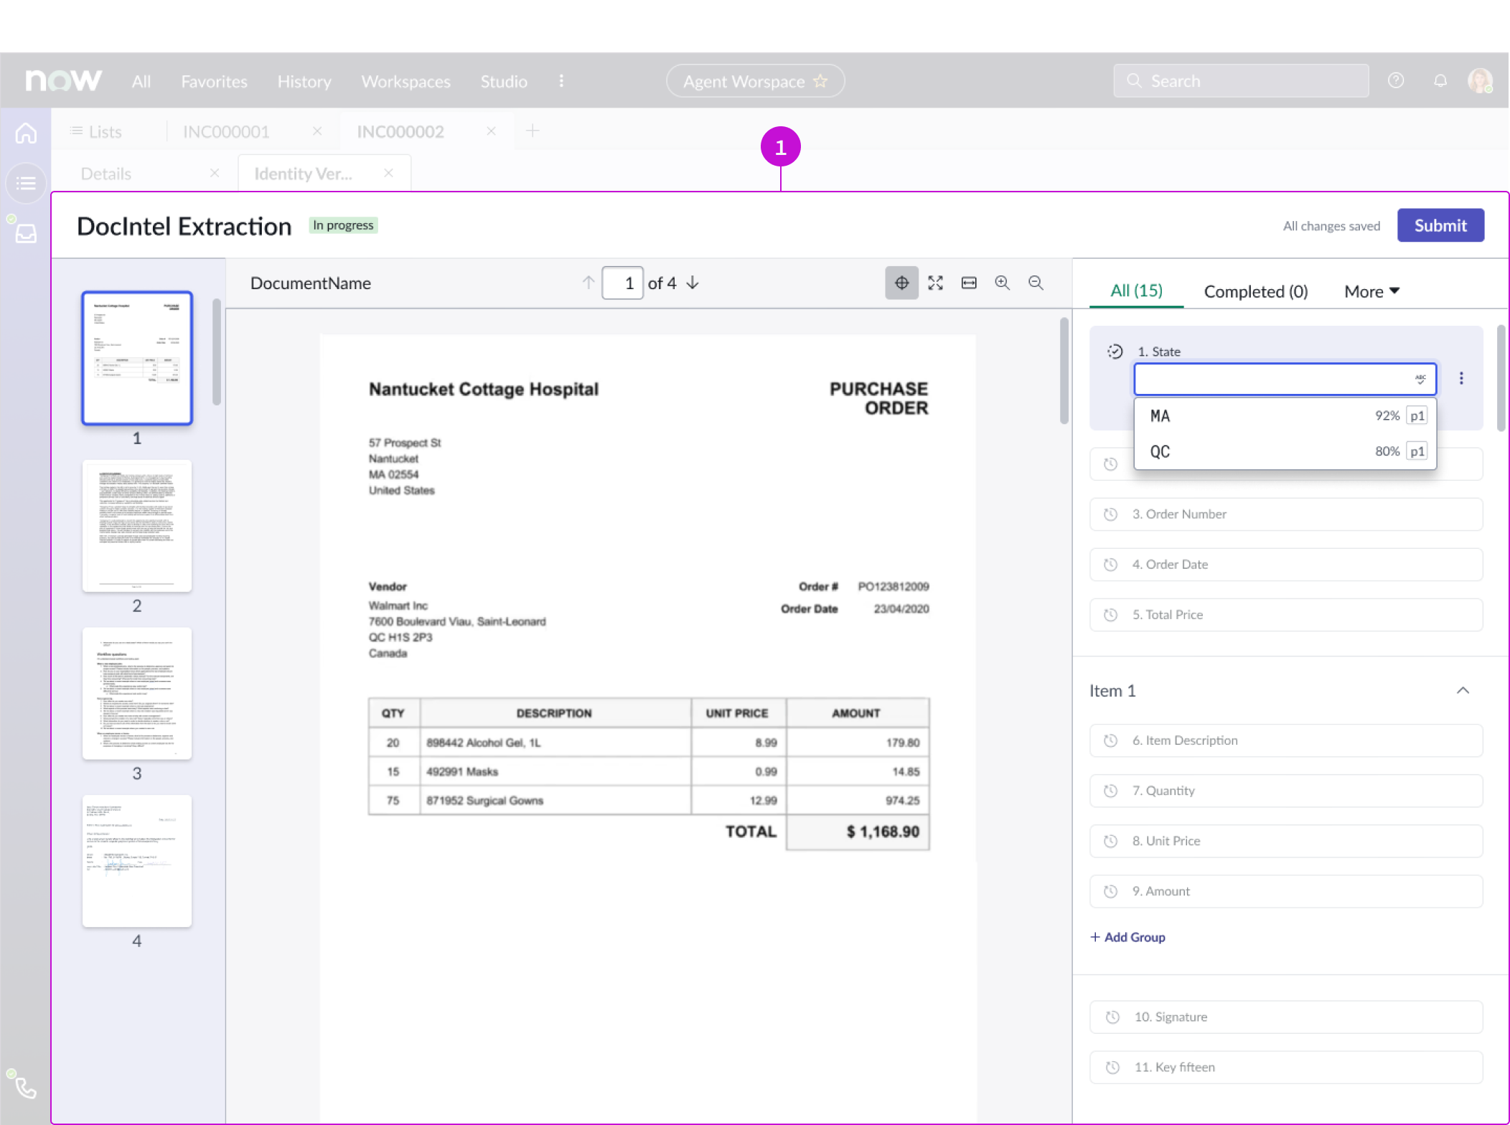Click the phone icon in sidebar
This screenshot has height=1125, width=1510.
(26, 1088)
